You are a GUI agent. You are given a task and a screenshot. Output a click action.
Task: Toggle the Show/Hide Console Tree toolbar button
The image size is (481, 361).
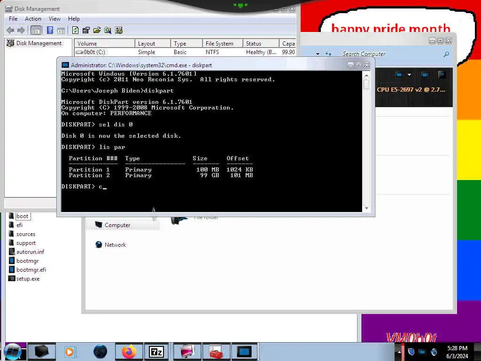36,30
